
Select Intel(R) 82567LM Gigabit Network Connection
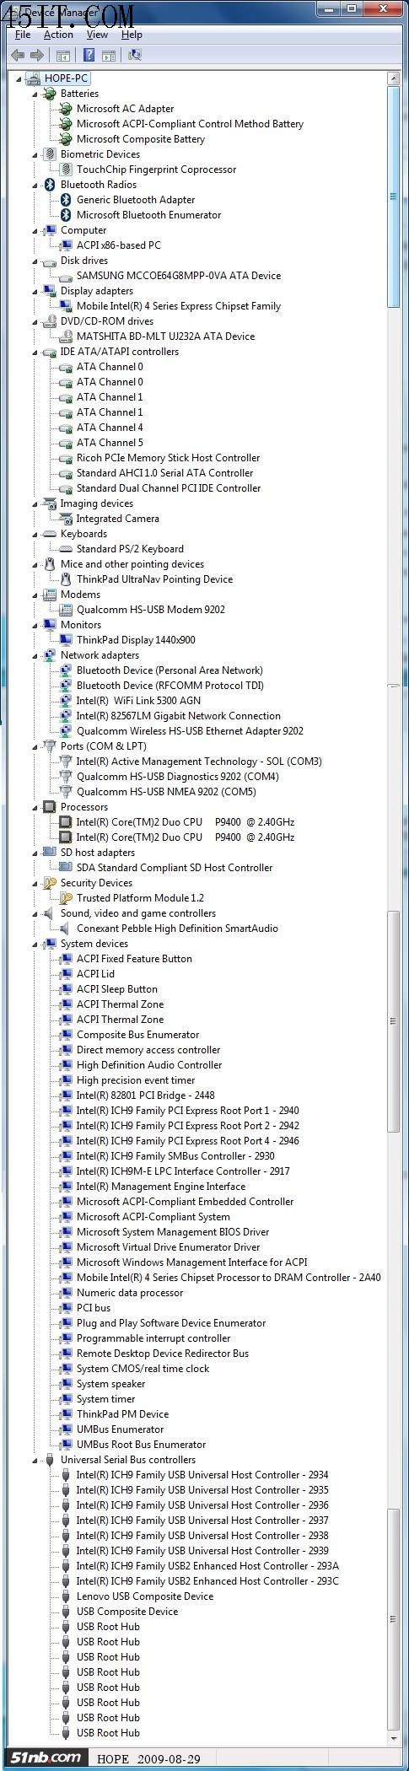pos(179,716)
